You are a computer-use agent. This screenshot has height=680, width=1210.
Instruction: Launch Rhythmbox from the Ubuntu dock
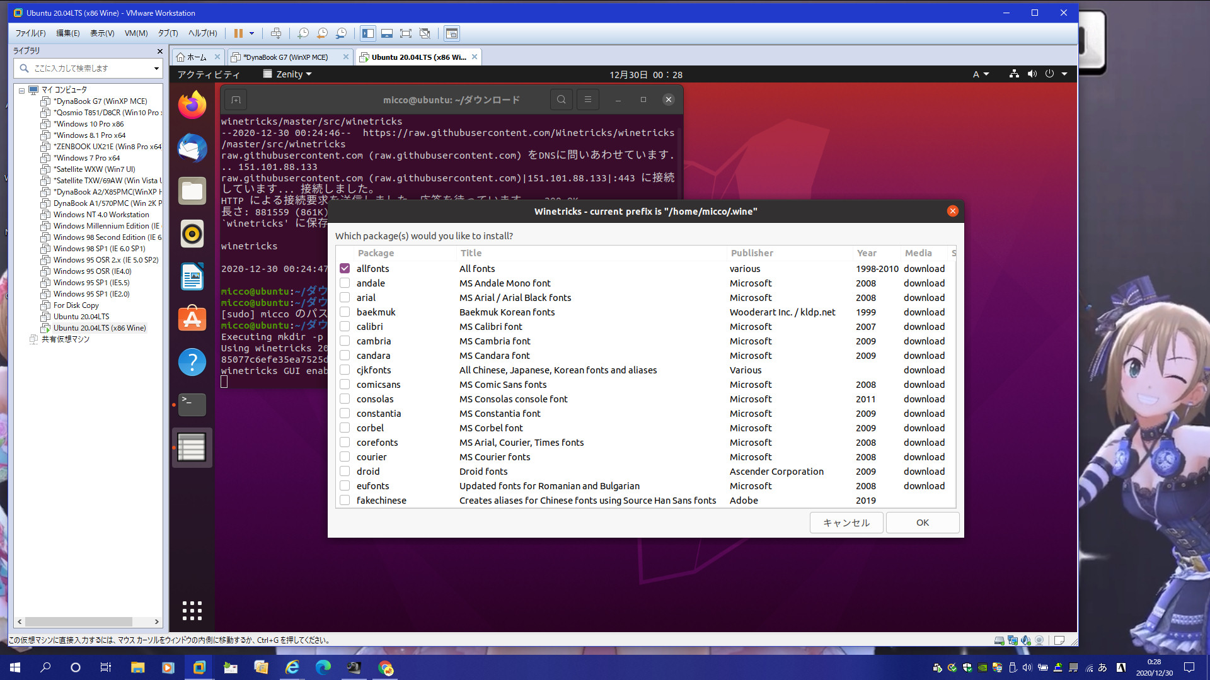click(192, 234)
